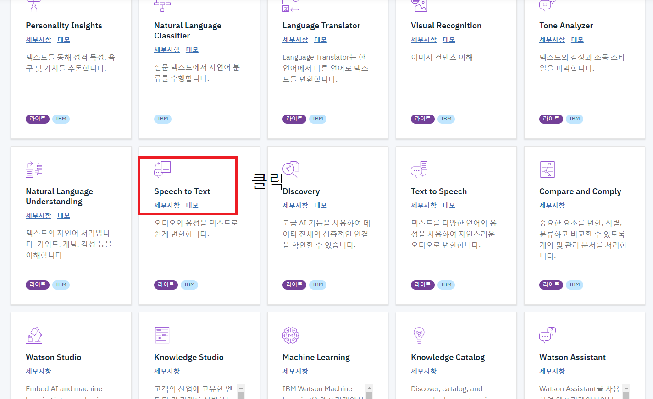Screen dimensions: 653x399
Task: Open 데모 link for Visual Recognition
Action: [449, 40]
